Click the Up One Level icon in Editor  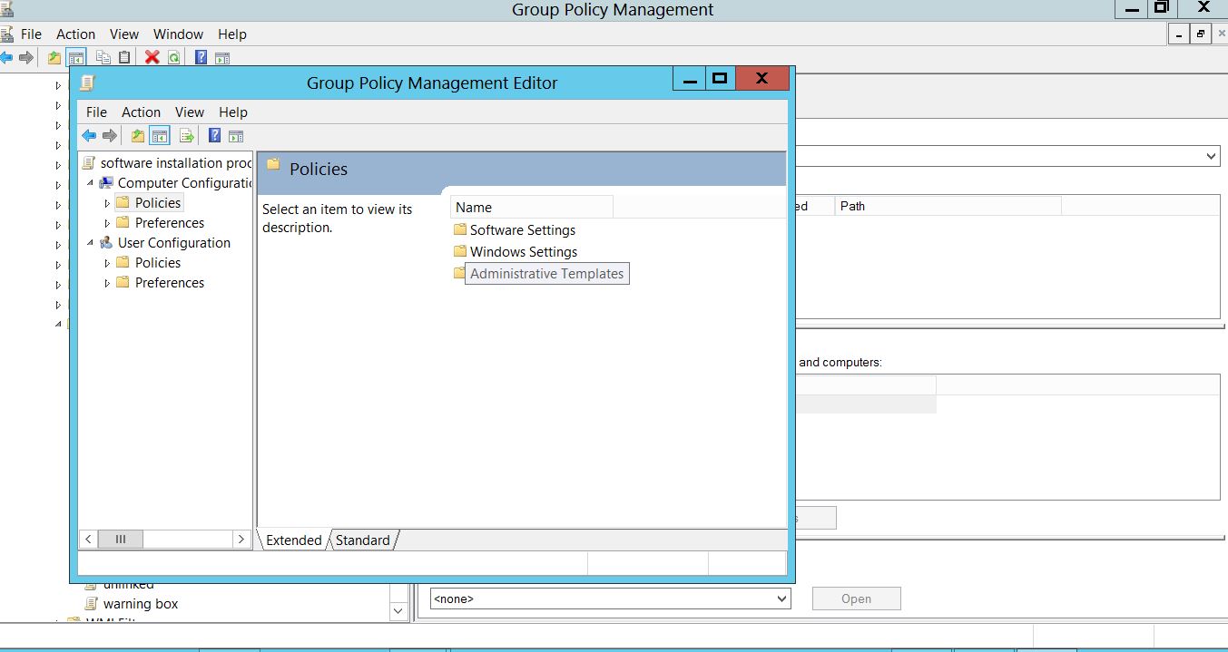pos(138,136)
